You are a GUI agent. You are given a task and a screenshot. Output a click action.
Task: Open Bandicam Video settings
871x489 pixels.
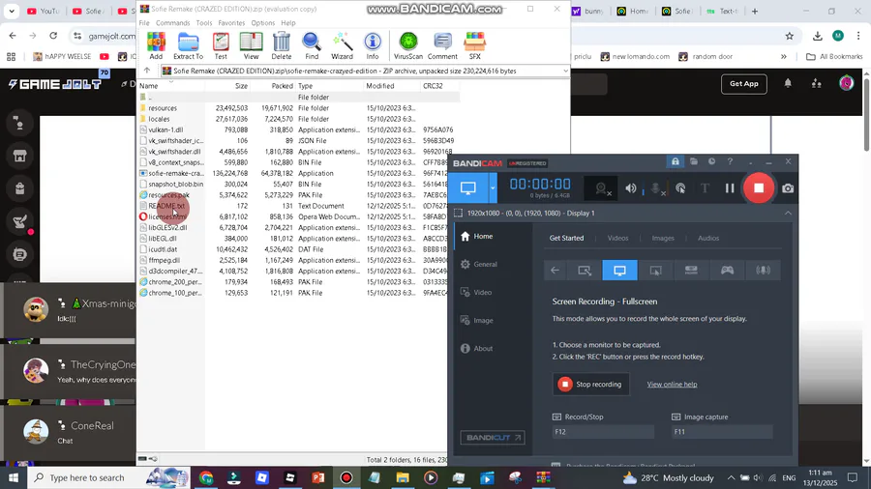pyautogui.click(x=476, y=292)
